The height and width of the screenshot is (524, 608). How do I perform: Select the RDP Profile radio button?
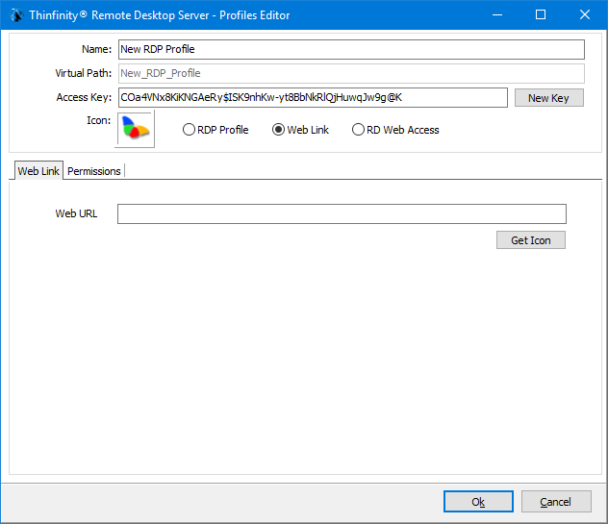[215, 130]
